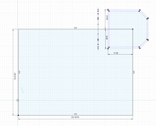Select the top endpoint of the vertical purple line
Viewport: 156px width, 126px height.
coord(98,10)
